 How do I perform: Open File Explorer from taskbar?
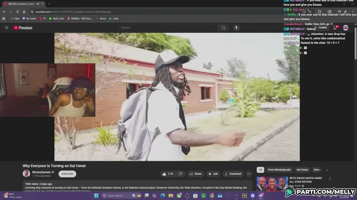(x=171, y=196)
